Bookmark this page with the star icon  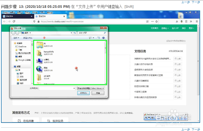157,21
